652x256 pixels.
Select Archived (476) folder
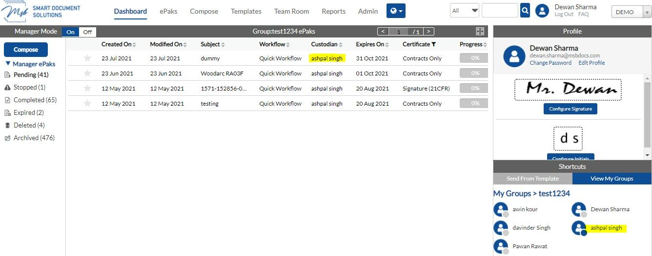click(34, 138)
